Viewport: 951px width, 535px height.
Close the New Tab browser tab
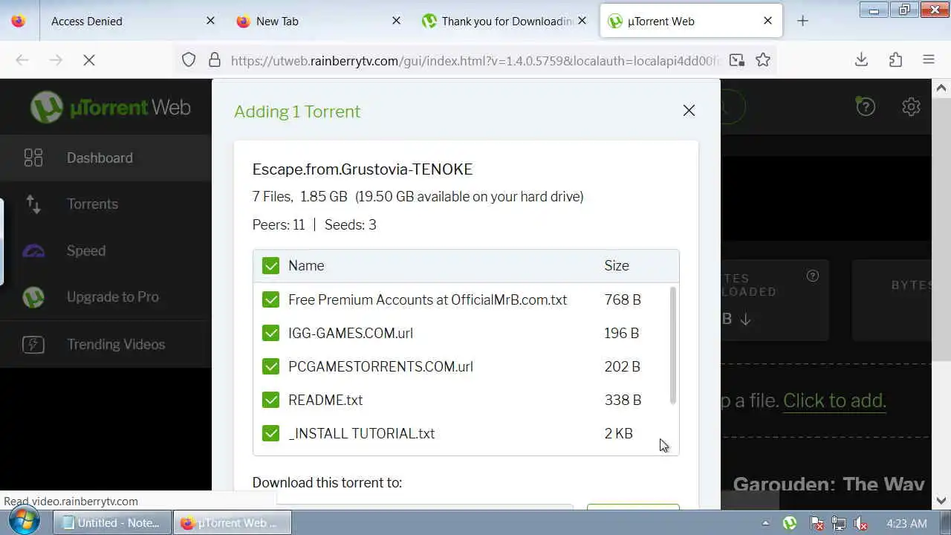(396, 21)
